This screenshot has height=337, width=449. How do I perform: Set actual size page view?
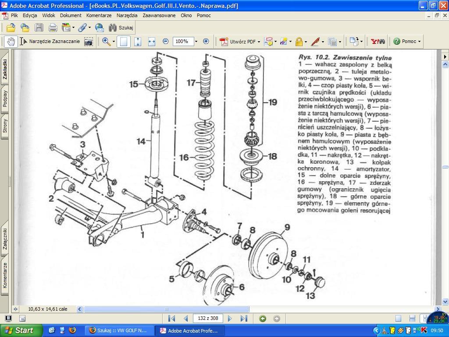tap(124, 42)
